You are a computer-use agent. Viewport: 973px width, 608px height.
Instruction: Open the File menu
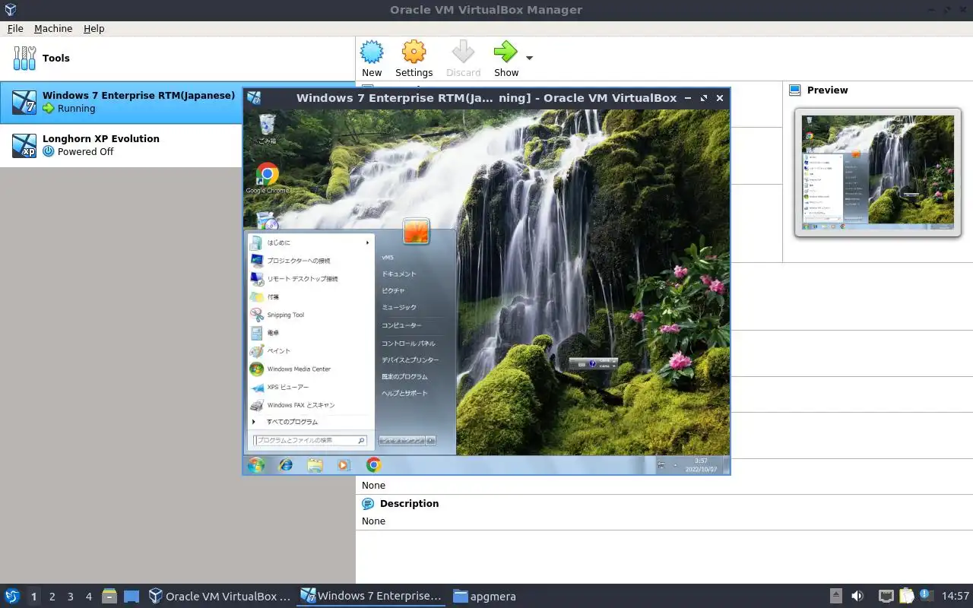coord(15,28)
